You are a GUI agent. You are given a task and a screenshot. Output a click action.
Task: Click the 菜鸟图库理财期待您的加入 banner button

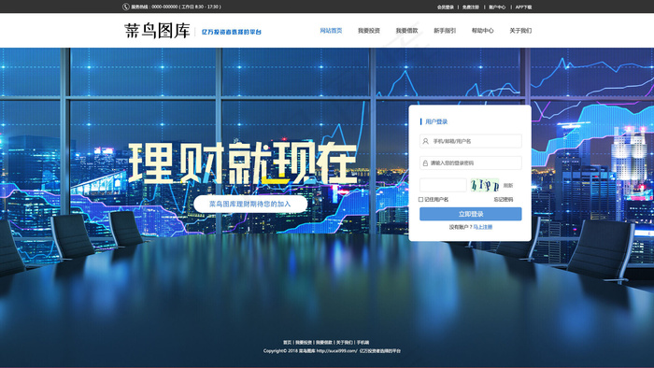[x=250, y=204]
